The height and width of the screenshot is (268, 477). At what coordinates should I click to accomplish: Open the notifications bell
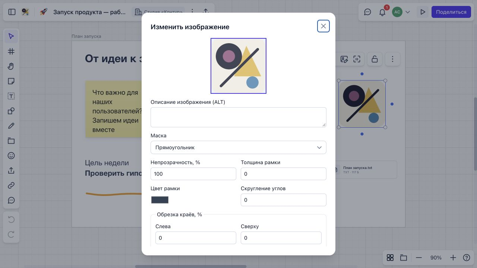pos(382,12)
